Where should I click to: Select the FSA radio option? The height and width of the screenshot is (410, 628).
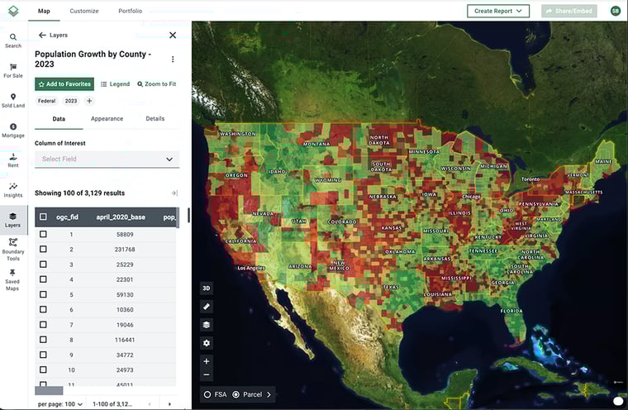pyautogui.click(x=207, y=394)
